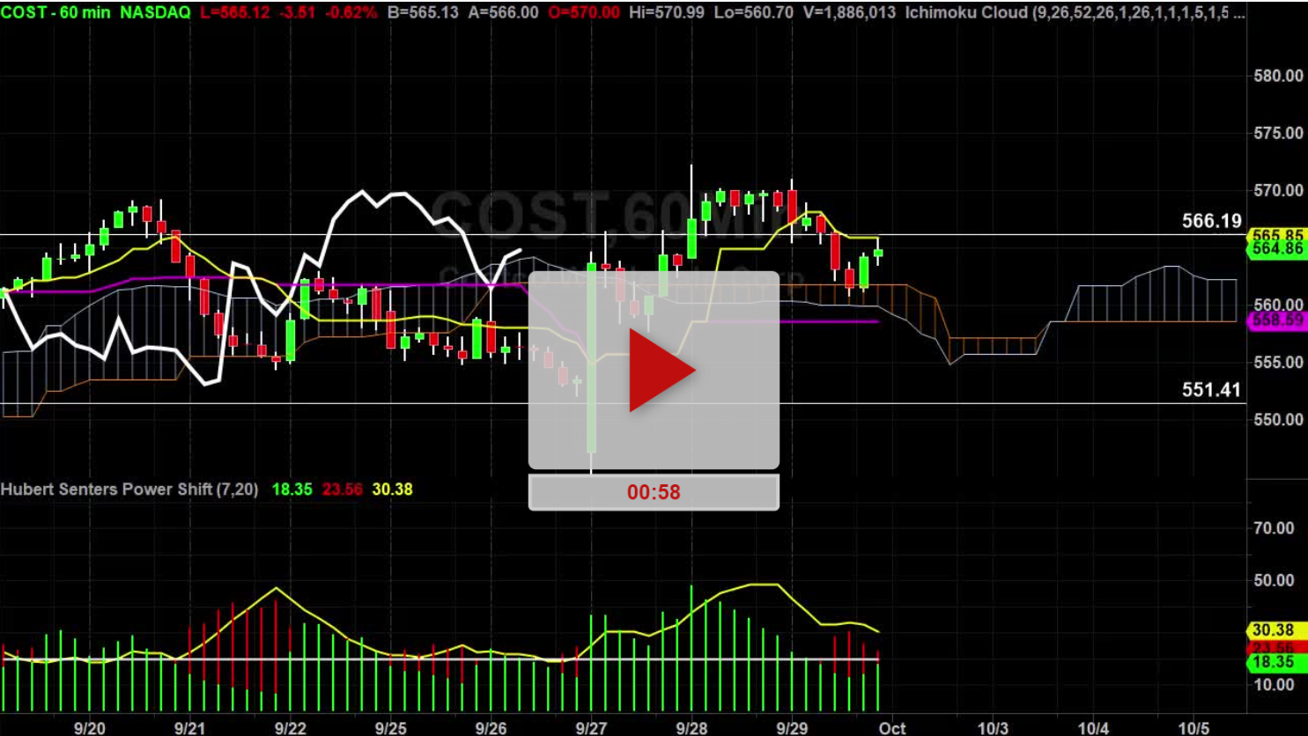The image size is (1308, 736).
Task: Click the 10/4 date label
Action: pos(1093,728)
